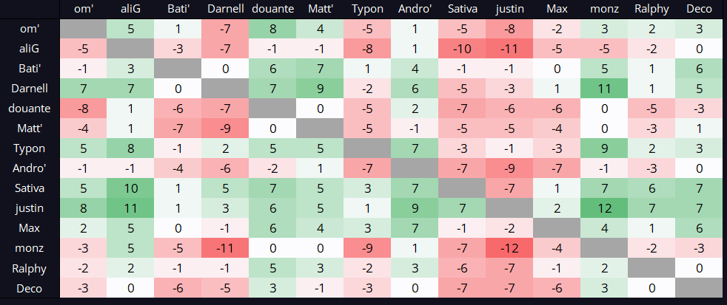Click the -10 cell in aliG row
Screen dimensions: 727x305
[x=462, y=48]
